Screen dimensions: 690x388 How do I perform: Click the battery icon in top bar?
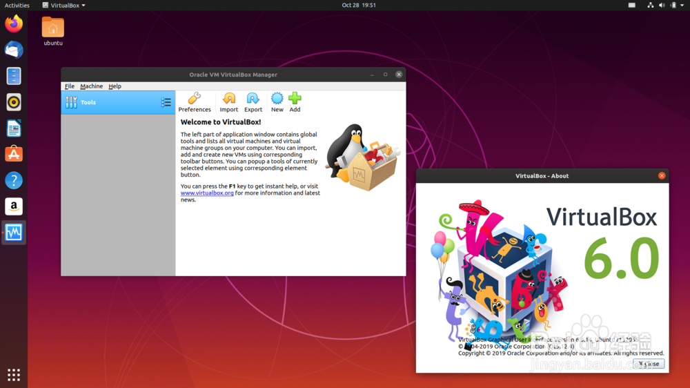pos(673,6)
